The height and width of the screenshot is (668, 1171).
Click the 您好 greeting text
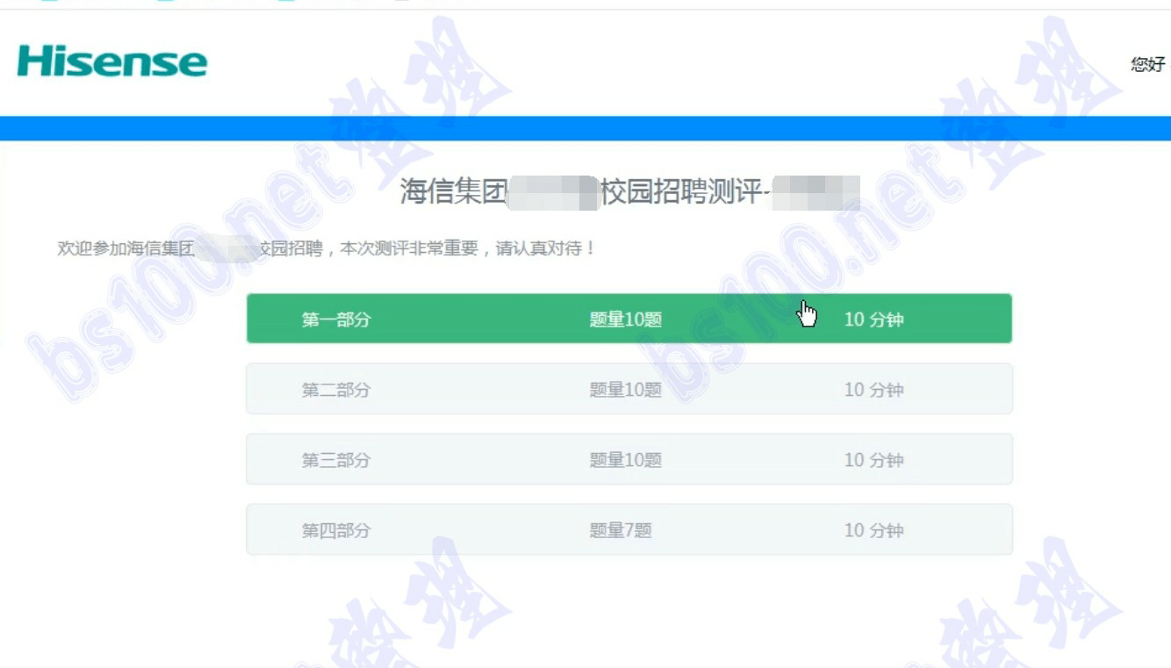coord(1149,64)
